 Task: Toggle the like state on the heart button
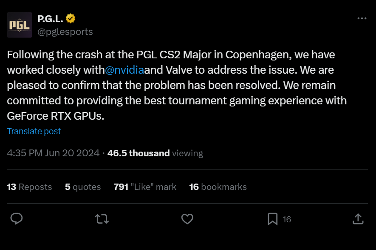click(187, 219)
